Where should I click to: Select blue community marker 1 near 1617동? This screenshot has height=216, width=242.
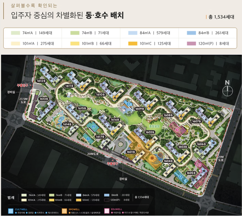tap(88, 139)
